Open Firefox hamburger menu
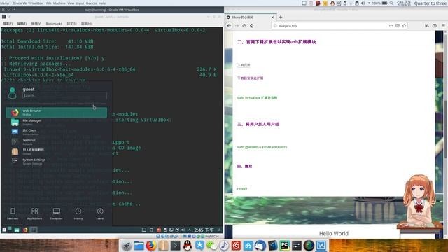Viewport: 448px width, 252px height. click(443, 26)
